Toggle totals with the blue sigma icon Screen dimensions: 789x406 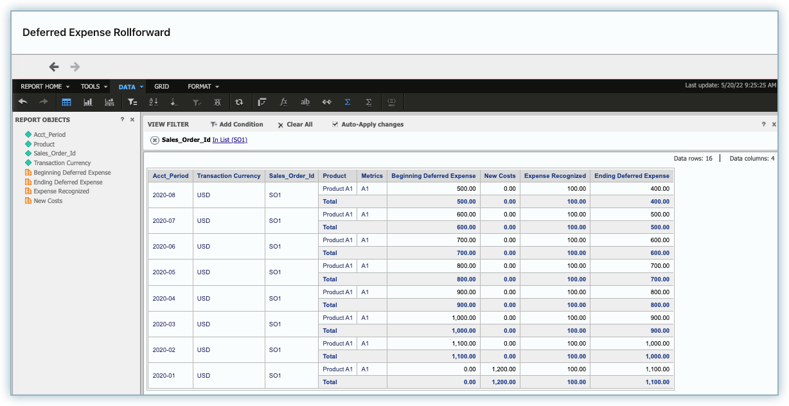(347, 102)
